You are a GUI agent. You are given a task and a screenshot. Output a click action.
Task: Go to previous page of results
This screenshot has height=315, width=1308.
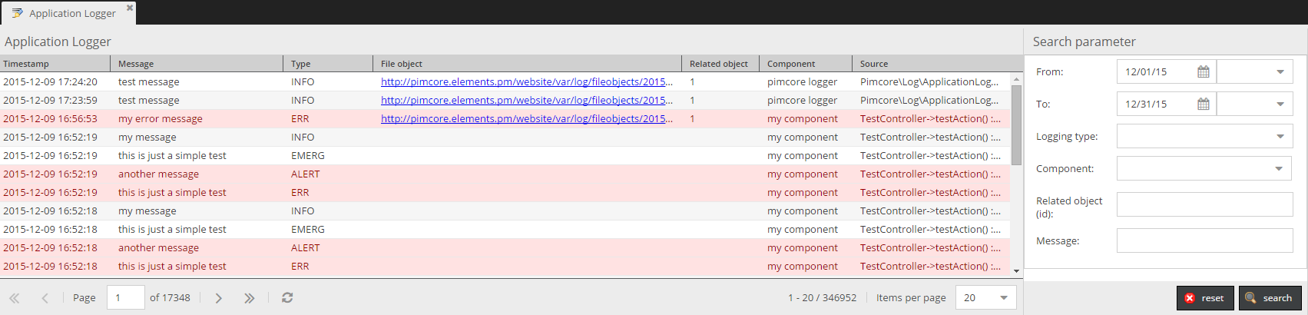coord(45,298)
